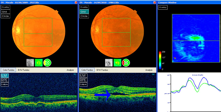
Task: Activate Caliper tool in the 2009 B-scan
Action: click(x=5, y=84)
